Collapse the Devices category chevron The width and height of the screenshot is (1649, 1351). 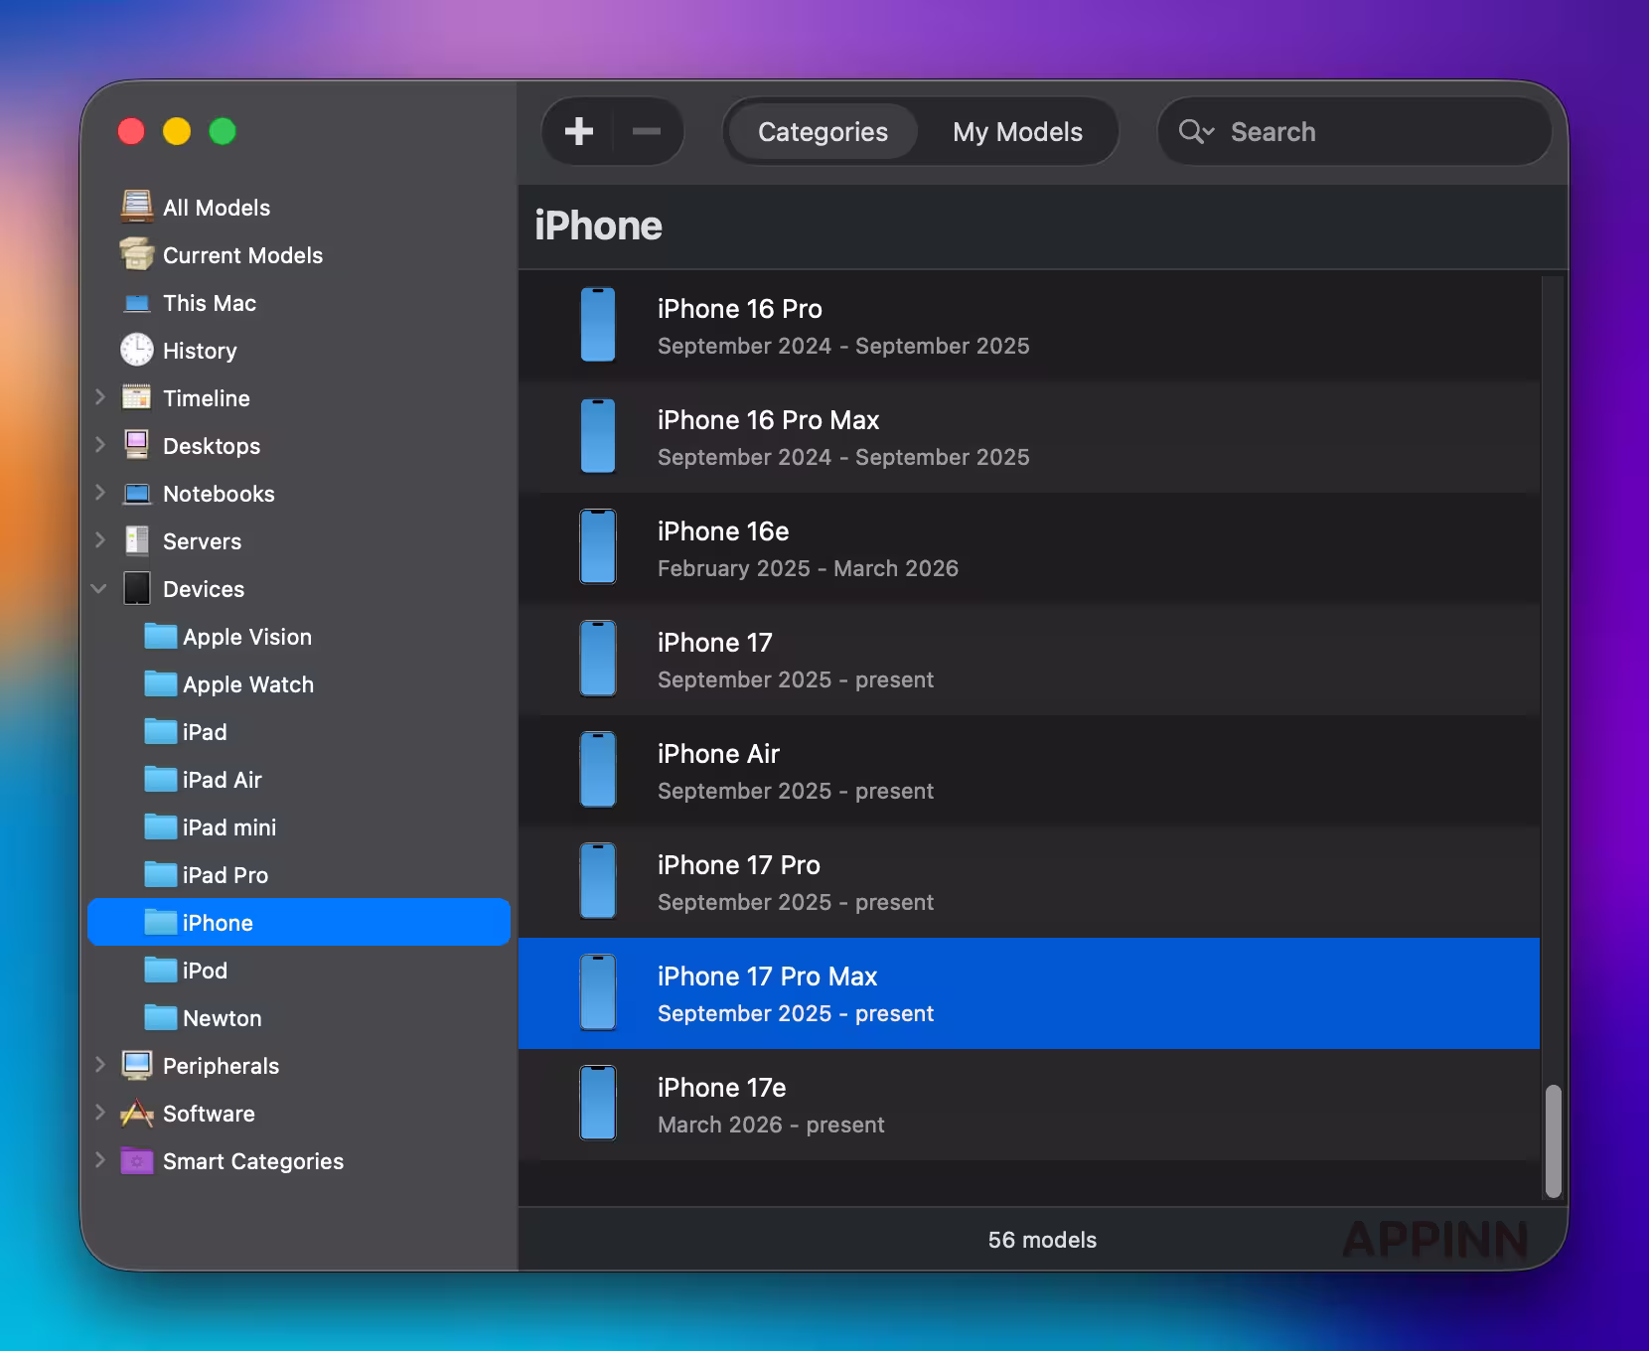(x=99, y=589)
